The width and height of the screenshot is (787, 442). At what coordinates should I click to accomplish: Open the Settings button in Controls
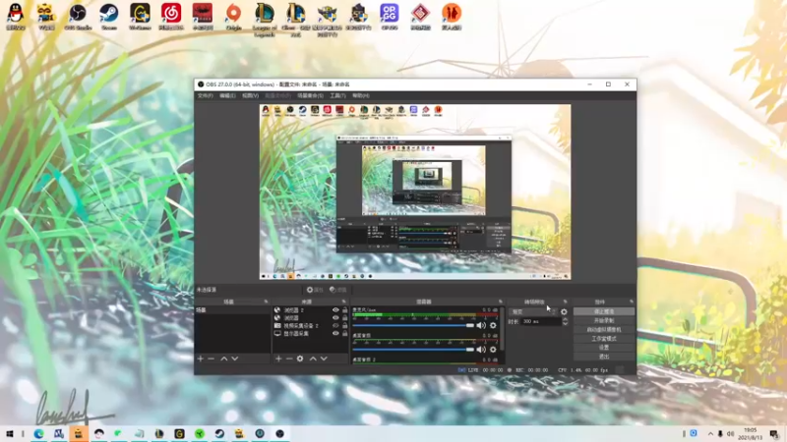point(604,348)
